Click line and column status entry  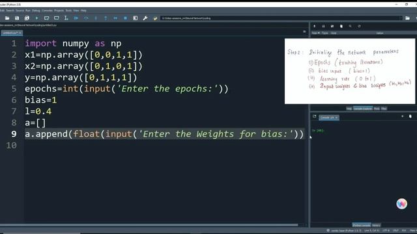point(371,231)
